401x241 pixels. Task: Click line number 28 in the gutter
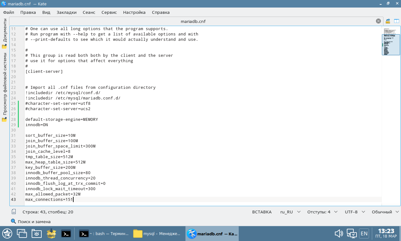pyautogui.click(x=13, y=120)
